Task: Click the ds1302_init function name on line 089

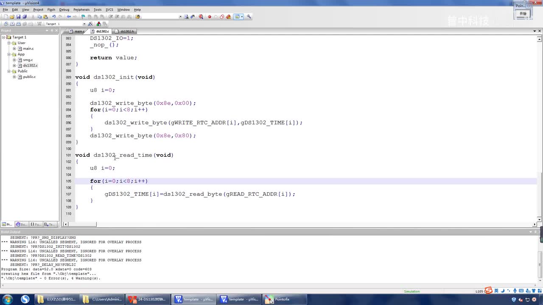Action: 114,77
